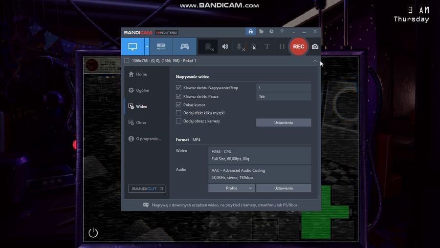
Task: Open the BANDICUT link button
Action: (x=147, y=188)
